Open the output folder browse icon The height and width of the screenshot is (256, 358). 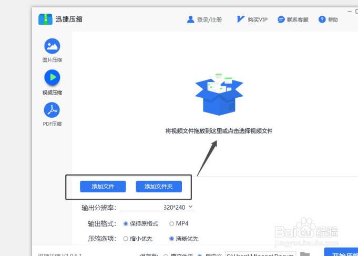coord(304,254)
